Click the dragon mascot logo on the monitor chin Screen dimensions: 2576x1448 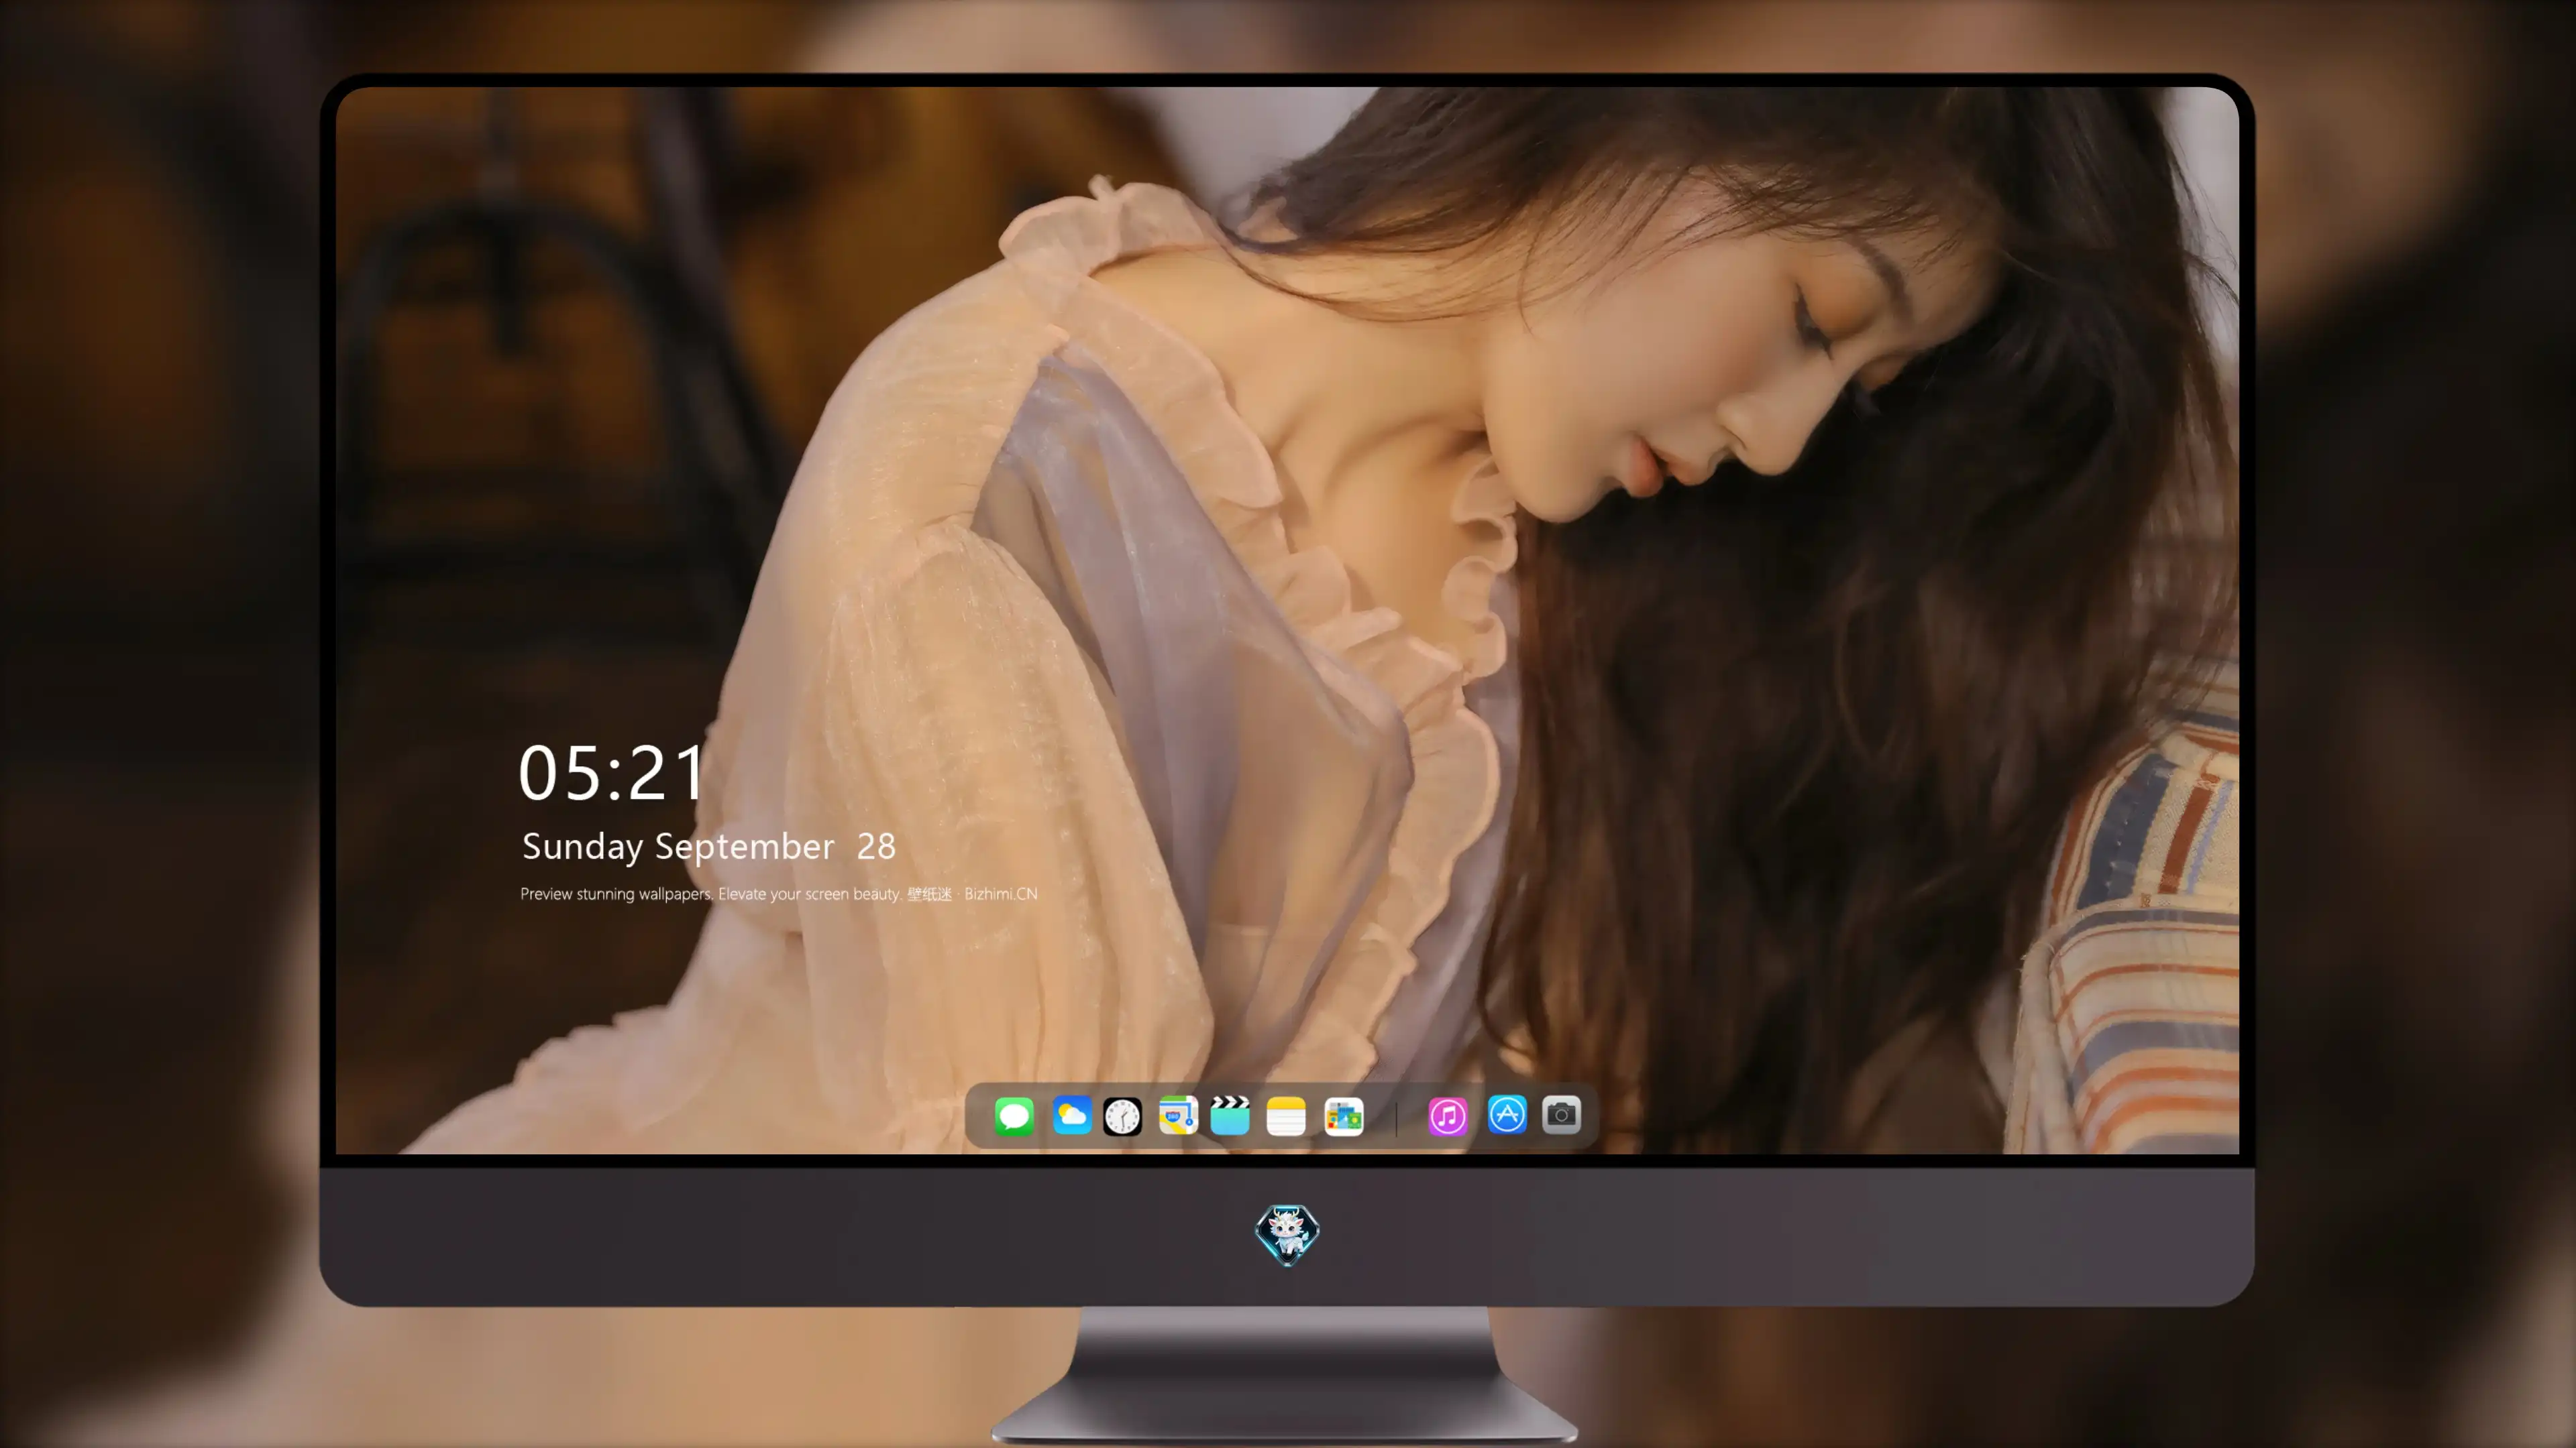[1287, 1235]
